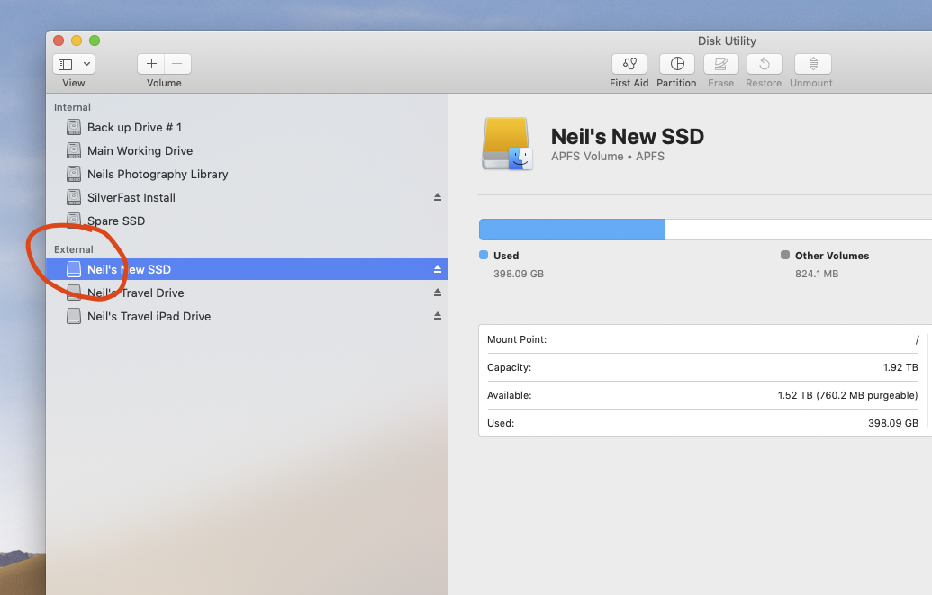Click the remove volume minus button

[x=177, y=64]
